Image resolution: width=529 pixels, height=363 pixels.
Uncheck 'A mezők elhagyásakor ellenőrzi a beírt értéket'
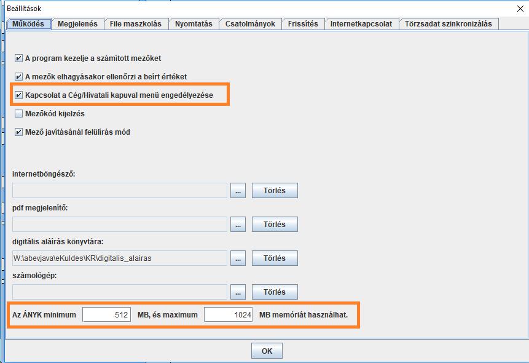18,77
